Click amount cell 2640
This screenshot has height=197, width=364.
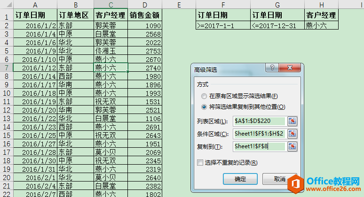pyautogui.click(x=145, y=178)
